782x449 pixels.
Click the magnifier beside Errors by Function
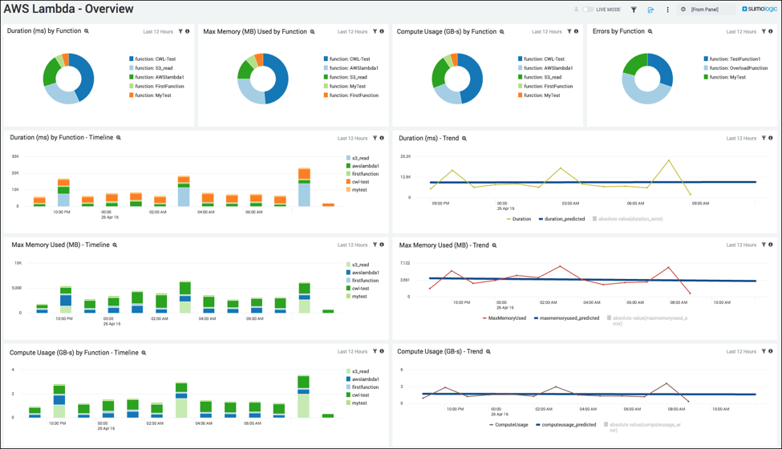pyautogui.click(x=650, y=31)
